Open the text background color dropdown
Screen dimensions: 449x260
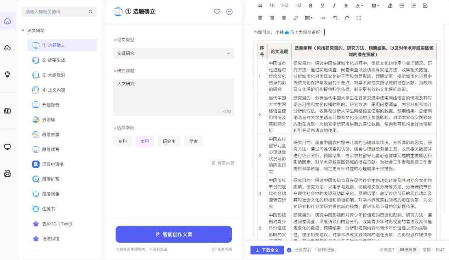click(x=375, y=6)
